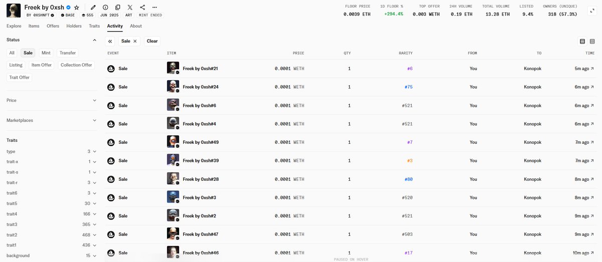This screenshot has width=602, height=262.
Task: Toggle the Trait Offer status filter
Action: click(20, 77)
